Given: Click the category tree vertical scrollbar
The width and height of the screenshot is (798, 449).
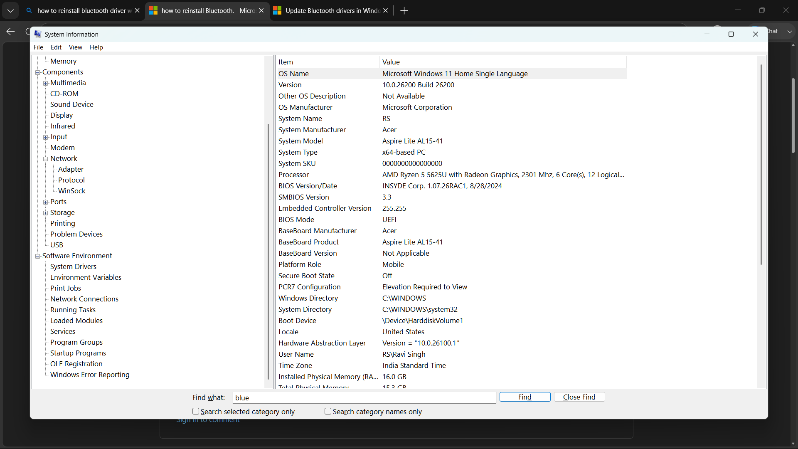Looking at the screenshot, I should [x=268, y=252].
